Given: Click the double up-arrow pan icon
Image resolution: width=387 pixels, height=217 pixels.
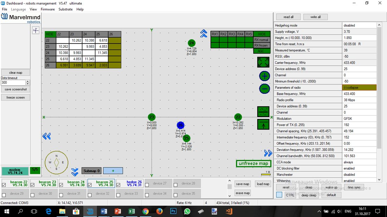Looking at the screenshot, I should (x=204, y=33).
